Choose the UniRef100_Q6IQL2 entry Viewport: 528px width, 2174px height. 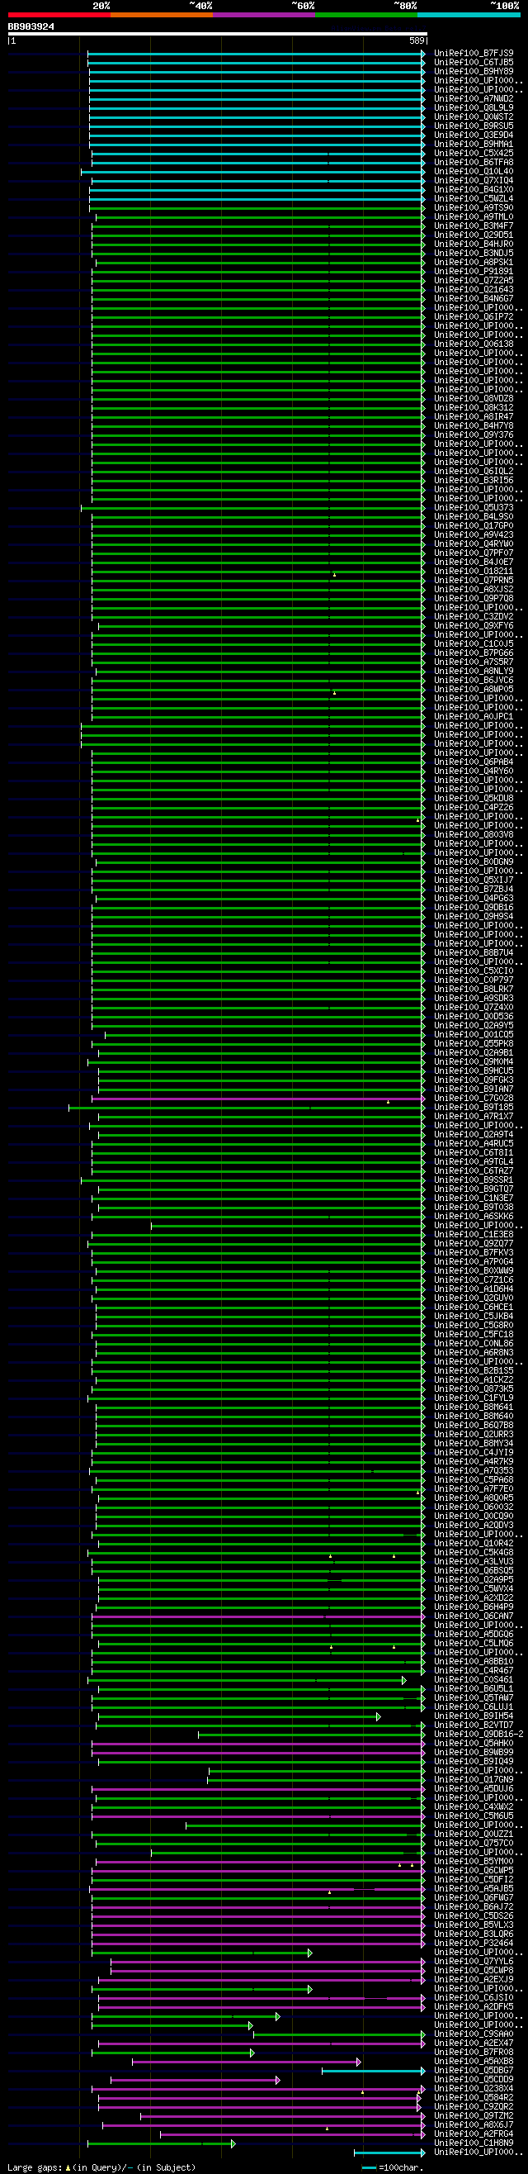coord(474,472)
